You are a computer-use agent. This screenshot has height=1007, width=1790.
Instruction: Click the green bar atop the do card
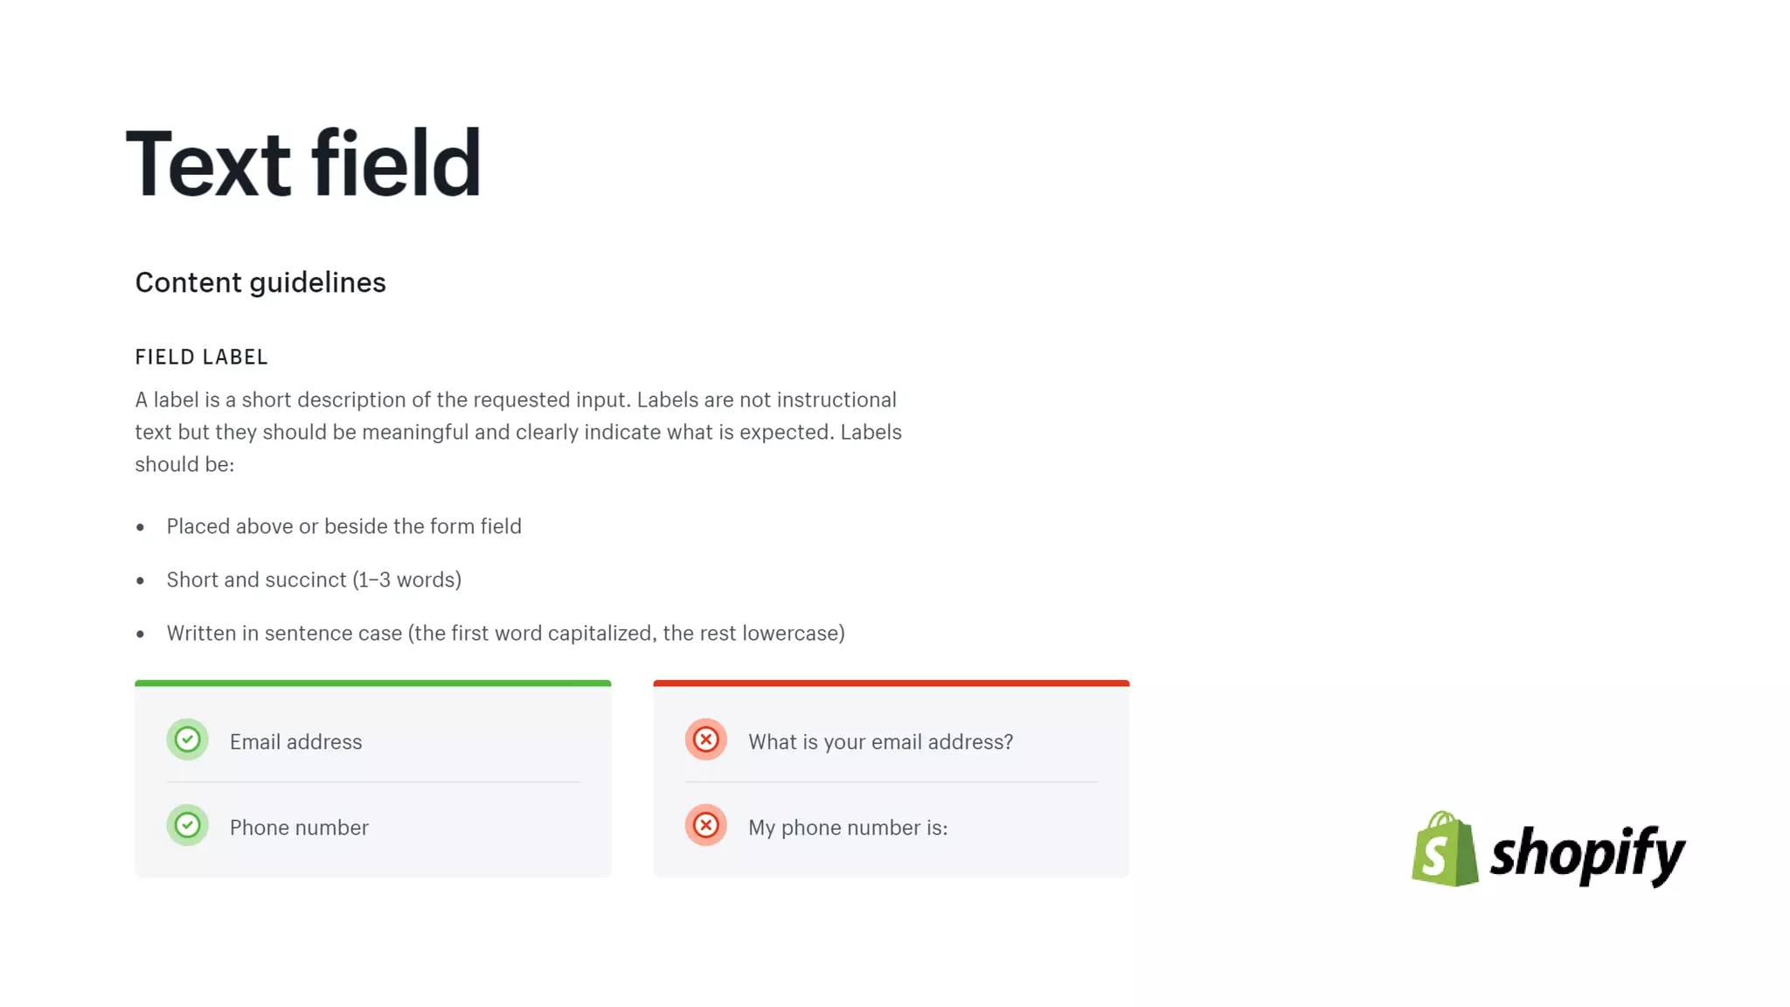(372, 683)
